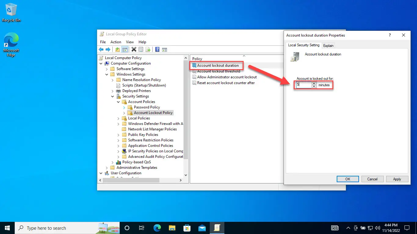Click the Apply button
This screenshot has width=417, height=234.
tap(397, 179)
